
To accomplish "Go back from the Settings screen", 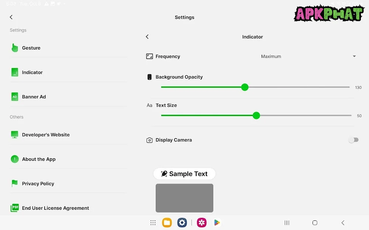I will (x=11, y=17).
